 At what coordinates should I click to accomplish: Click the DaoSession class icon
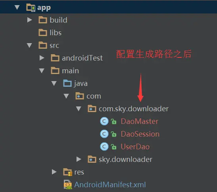tap(104, 134)
